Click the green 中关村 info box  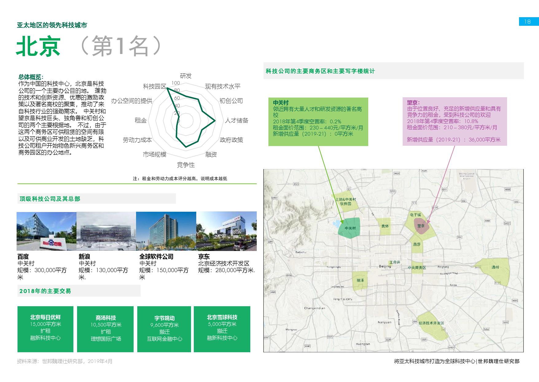[318, 122]
